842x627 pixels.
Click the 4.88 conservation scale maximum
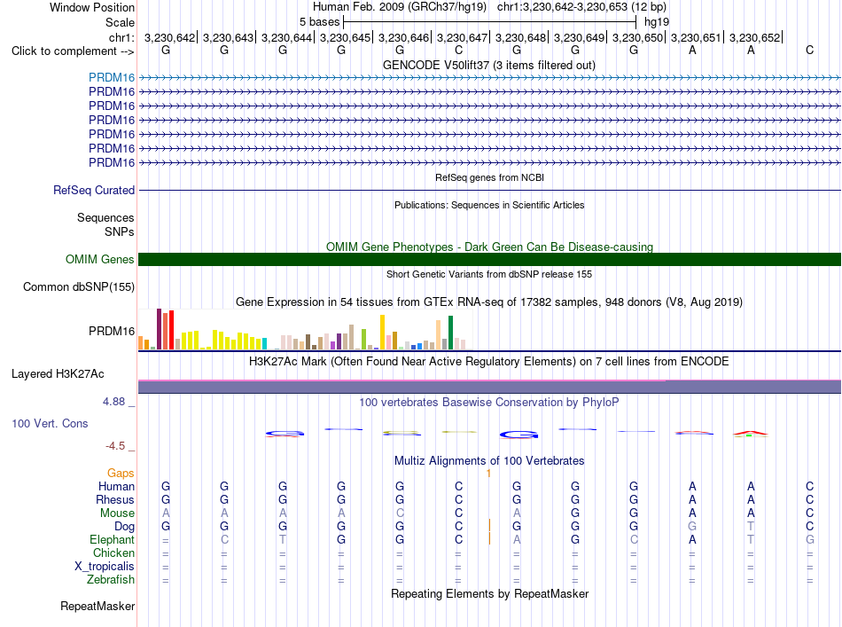[x=113, y=402]
